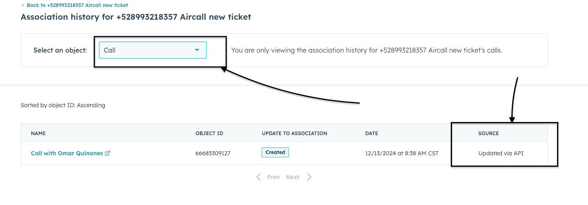This screenshot has height=205, width=588.
Task: Open Call with Omar Quinones link
Action: coord(67,153)
